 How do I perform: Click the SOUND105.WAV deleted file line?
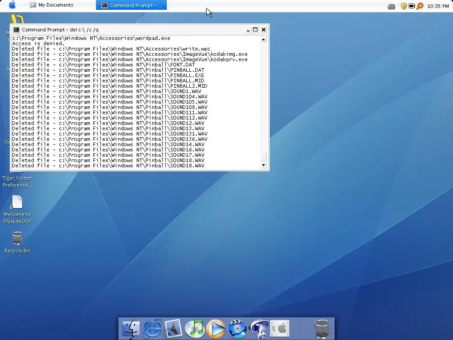pos(110,102)
